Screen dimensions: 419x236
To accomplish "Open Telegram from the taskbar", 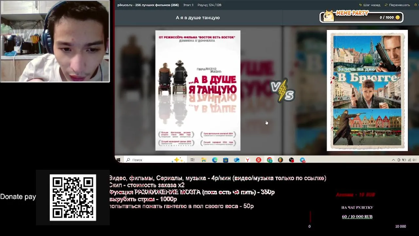I will coord(302,160).
